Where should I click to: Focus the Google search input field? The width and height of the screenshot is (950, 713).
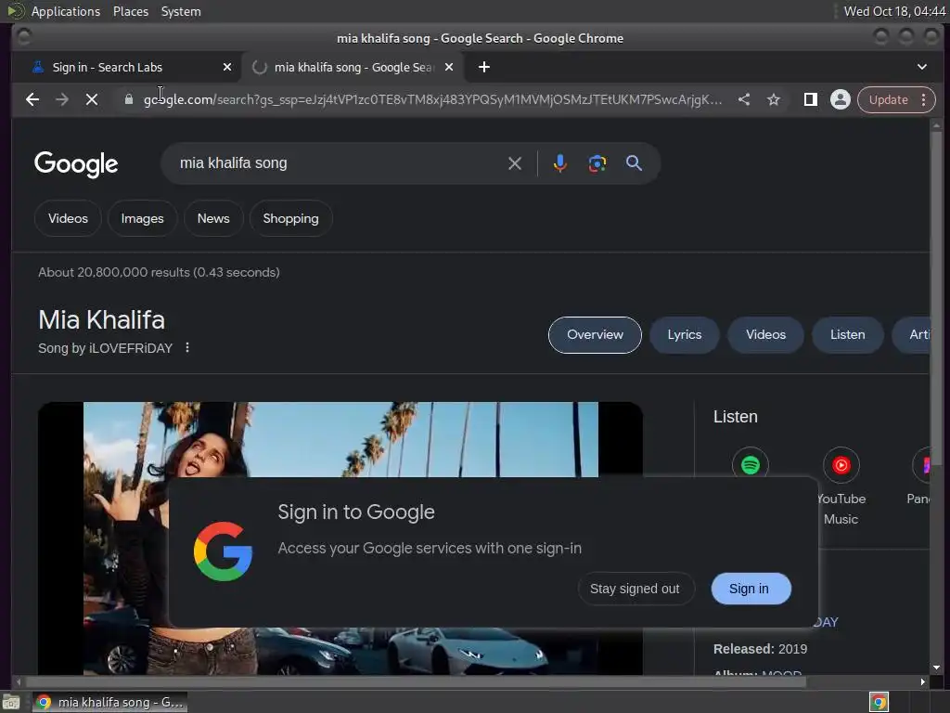pos(340,163)
